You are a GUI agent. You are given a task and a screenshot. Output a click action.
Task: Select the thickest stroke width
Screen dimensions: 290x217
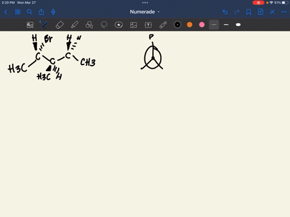pos(238,25)
